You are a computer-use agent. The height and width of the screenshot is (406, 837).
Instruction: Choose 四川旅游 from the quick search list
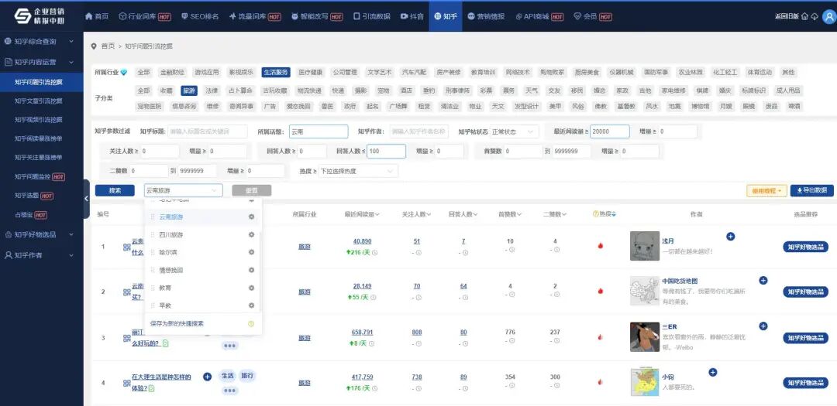point(171,235)
